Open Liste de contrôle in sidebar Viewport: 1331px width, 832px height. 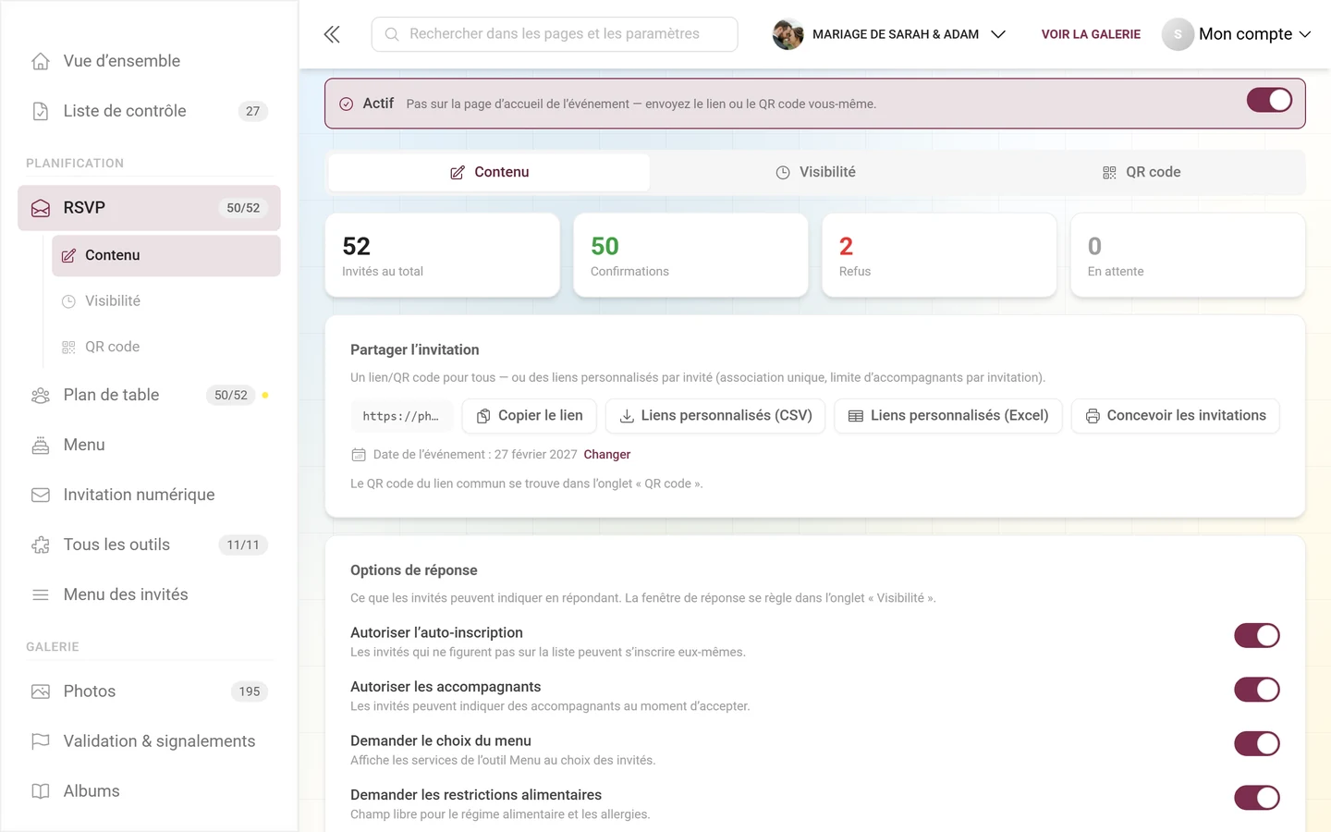[x=149, y=111]
